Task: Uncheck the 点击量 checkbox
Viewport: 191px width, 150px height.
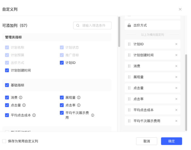Action: tap(7, 105)
